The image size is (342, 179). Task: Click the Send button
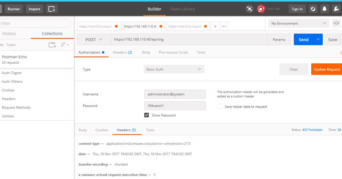coord(303,39)
